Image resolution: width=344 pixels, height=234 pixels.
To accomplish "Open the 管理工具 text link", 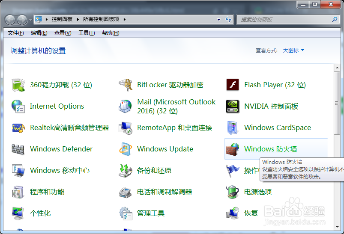I will click(x=151, y=213).
